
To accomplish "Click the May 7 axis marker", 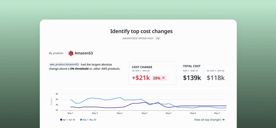I will click(x=217, y=114).
